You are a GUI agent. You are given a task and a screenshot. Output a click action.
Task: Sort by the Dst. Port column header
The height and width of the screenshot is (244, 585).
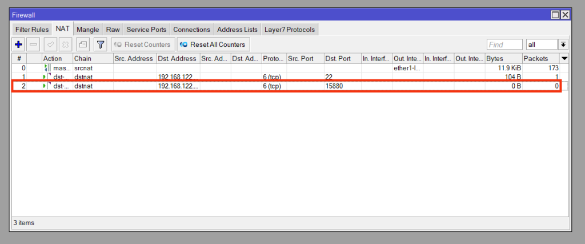(x=342, y=58)
